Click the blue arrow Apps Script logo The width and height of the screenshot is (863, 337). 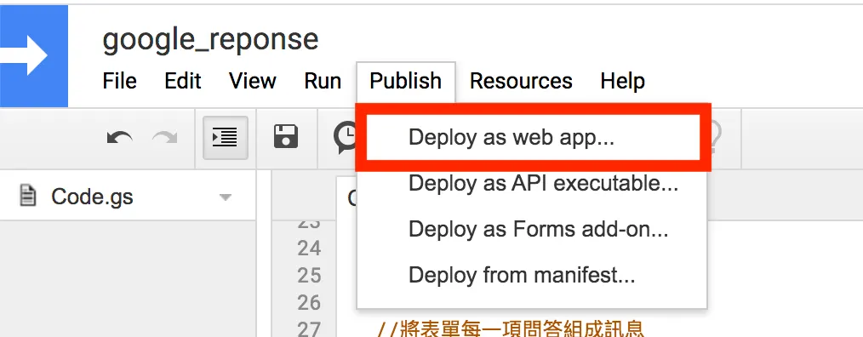pyautogui.click(x=33, y=56)
